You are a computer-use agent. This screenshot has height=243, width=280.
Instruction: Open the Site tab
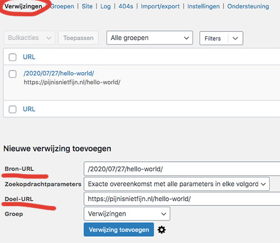tap(87, 6)
